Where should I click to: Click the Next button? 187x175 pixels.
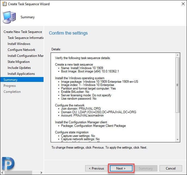121,168
